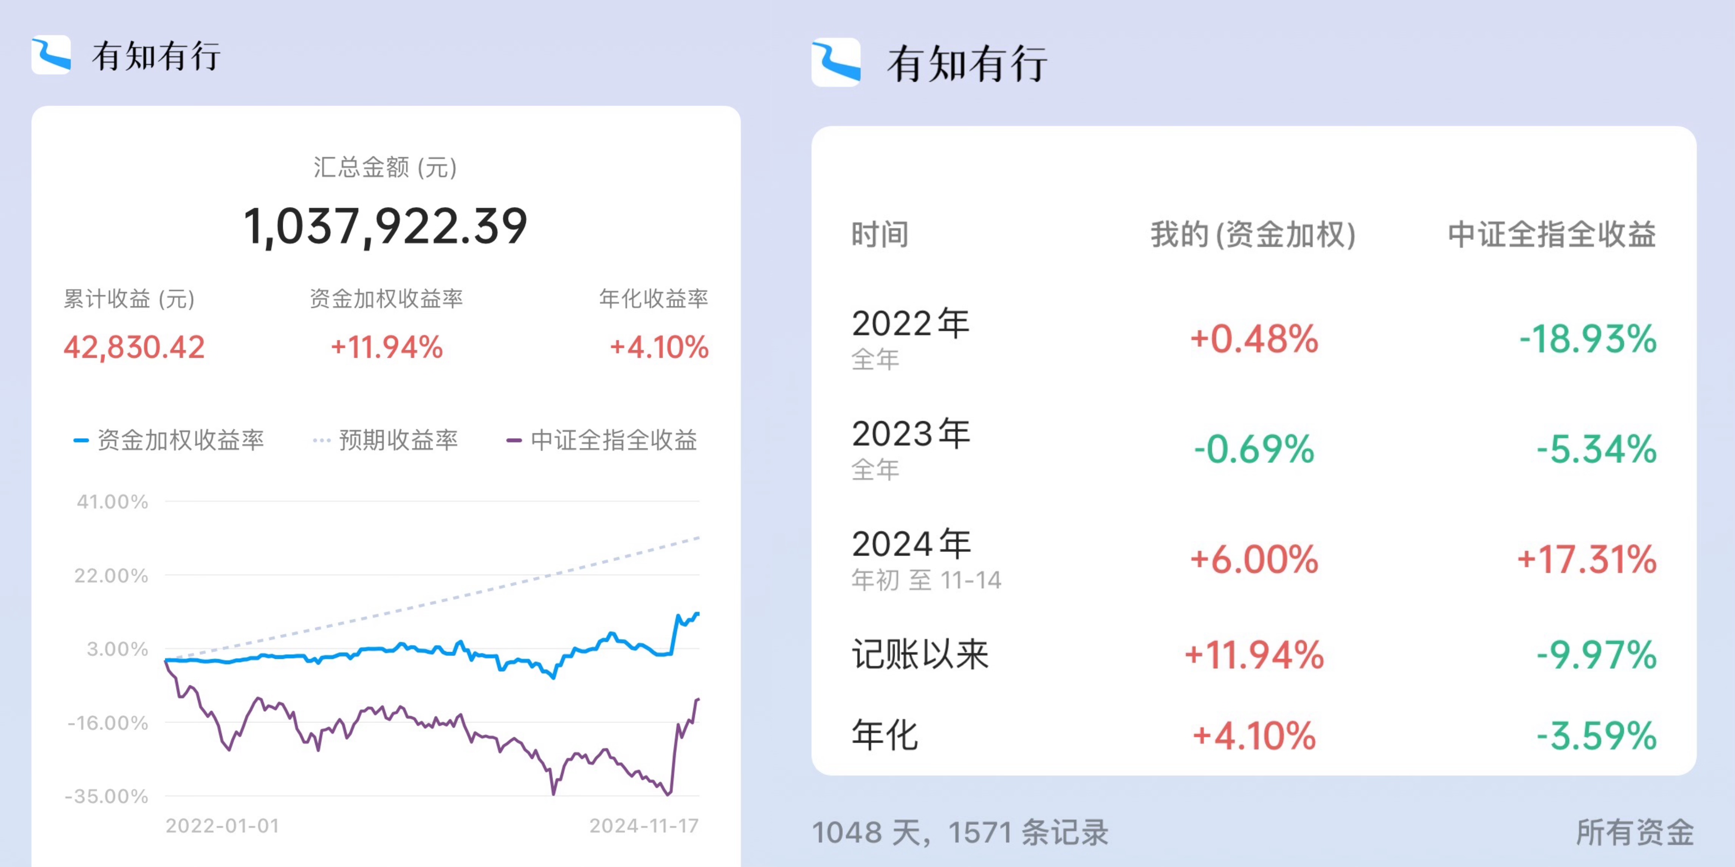Click the 有知有行 logo icon on right card
This screenshot has width=1735, height=867.
coord(836,63)
